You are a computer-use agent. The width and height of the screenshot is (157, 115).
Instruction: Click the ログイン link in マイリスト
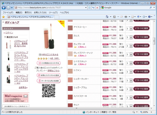[9, 33]
